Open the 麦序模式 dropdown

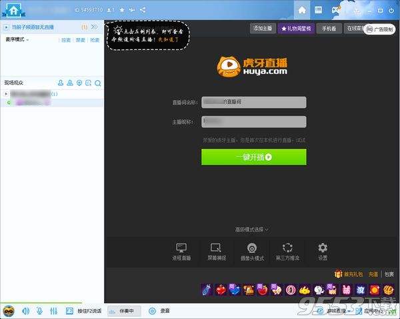pyautogui.click(x=17, y=39)
